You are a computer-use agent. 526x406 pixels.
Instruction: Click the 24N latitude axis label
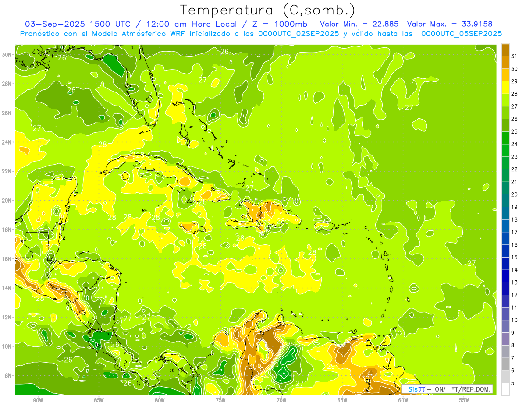click(x=6, y=142)
